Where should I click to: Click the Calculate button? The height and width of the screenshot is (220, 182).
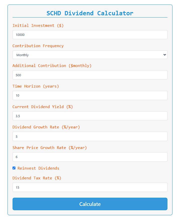[x=90, y=204]
